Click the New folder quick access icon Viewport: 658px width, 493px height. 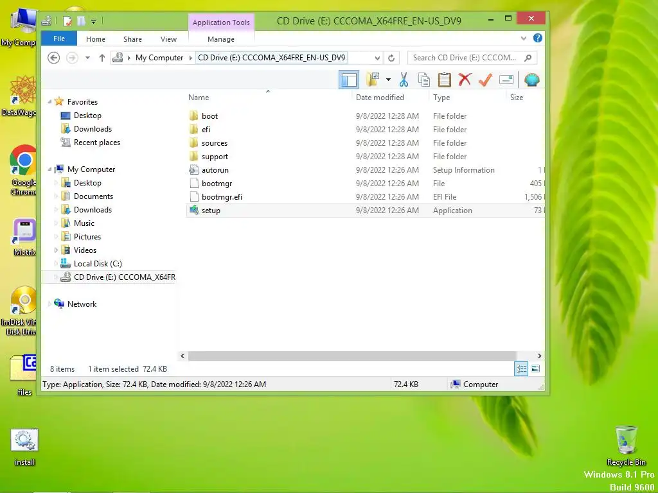pyautogui.click(x=81, y=21)
